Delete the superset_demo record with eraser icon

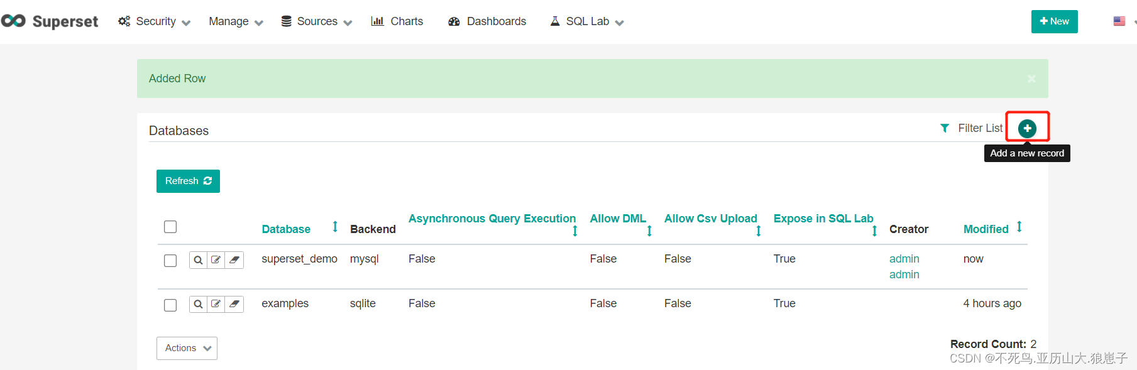click(234, 260)
